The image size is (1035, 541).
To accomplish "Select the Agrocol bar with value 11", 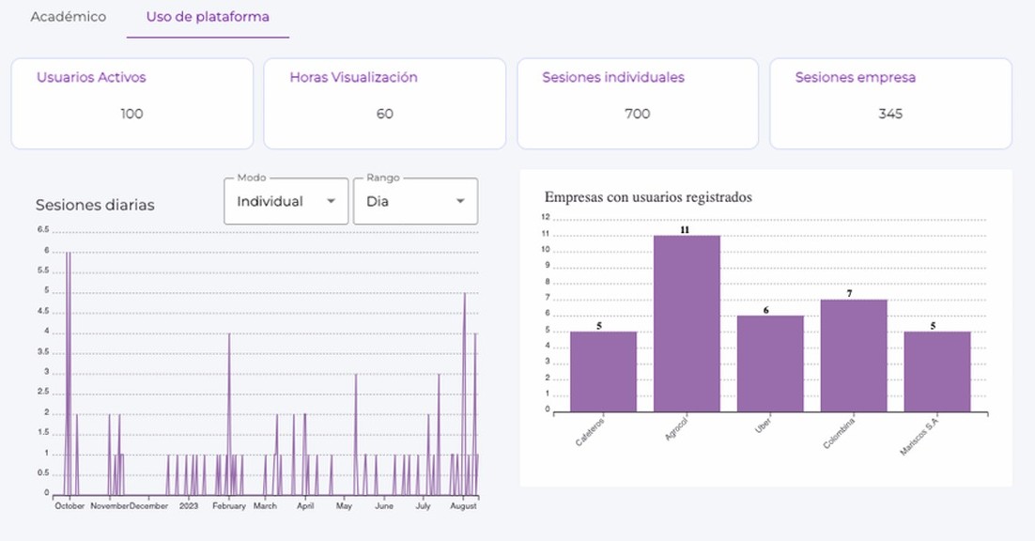I will (687, 323).
